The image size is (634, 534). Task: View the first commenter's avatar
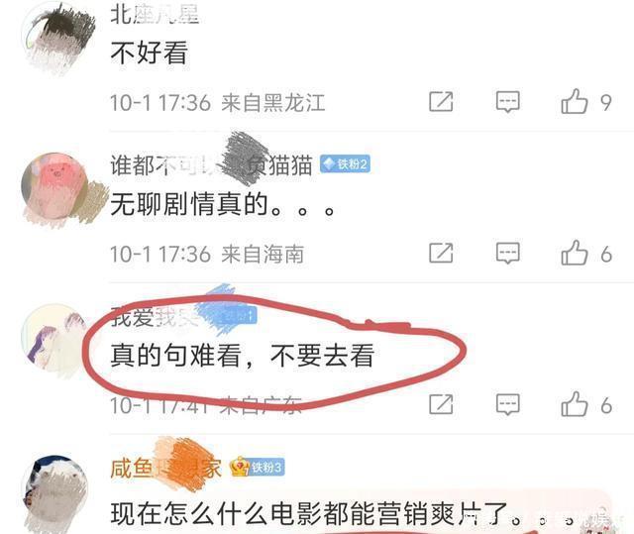point(54,36)
